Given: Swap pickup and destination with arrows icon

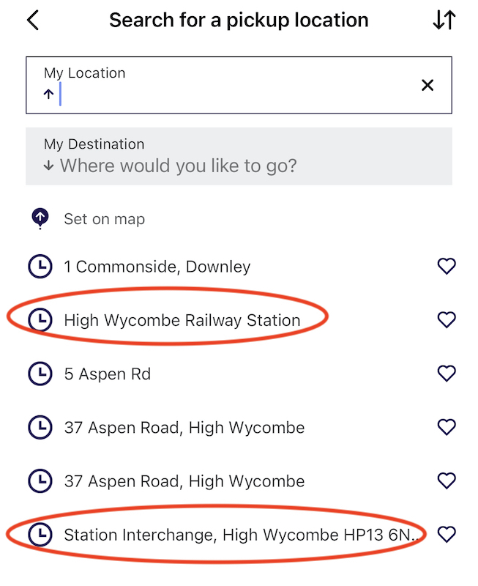Looking at the screenshot, I should tap(444, 21).
